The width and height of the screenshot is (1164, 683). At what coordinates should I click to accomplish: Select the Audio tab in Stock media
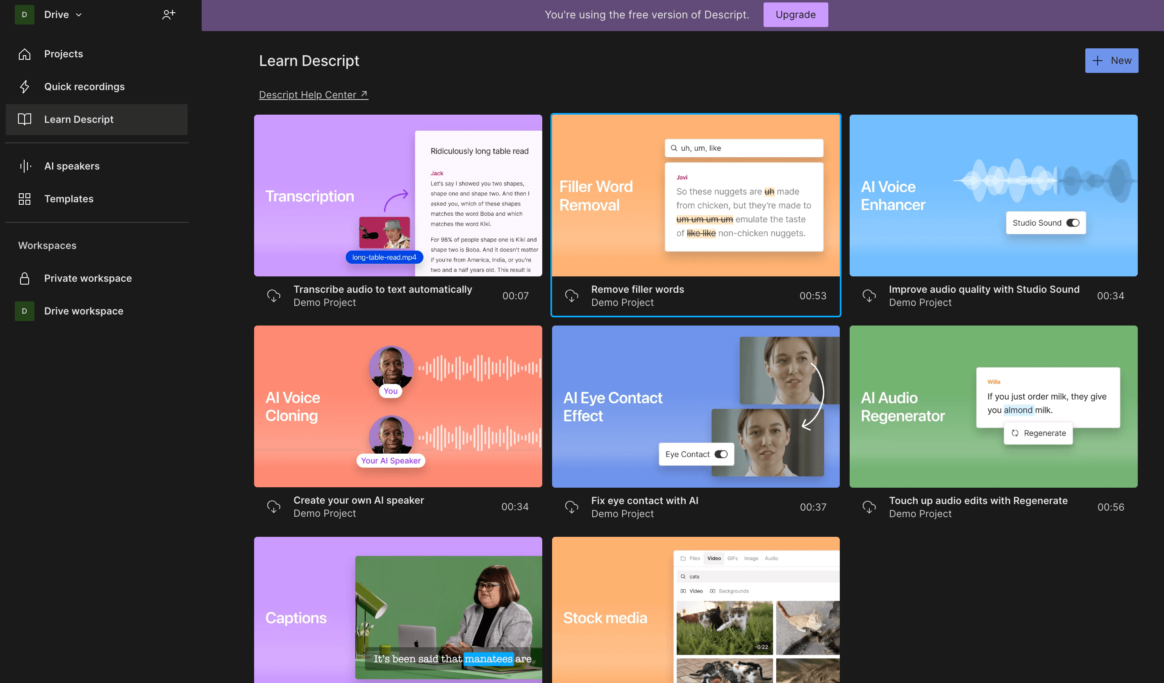[x=771, y=559]
